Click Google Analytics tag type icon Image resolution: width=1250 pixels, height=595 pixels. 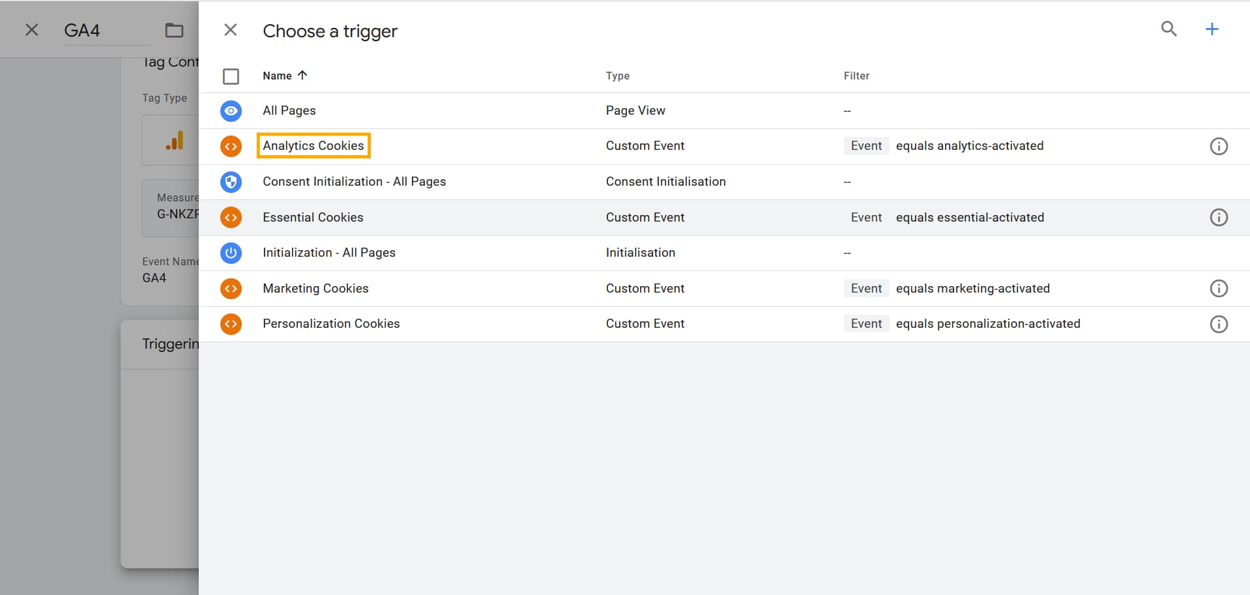[174, 141]
